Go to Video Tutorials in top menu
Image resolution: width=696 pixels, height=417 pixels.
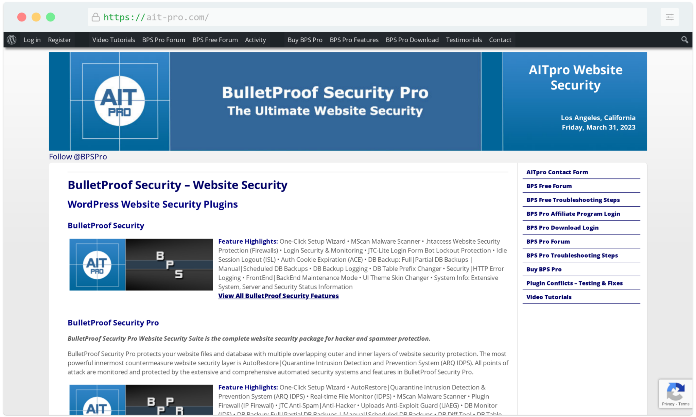114,40
